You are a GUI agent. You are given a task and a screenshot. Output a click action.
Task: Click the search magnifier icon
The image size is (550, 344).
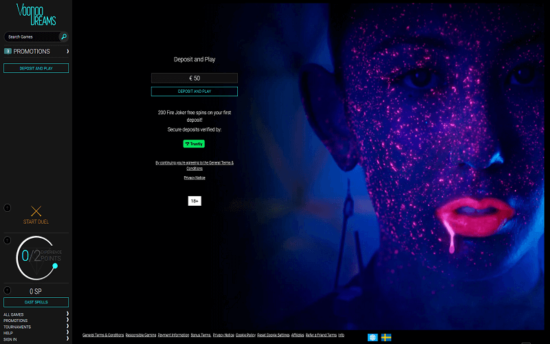pyautogui.click(x=64, y=36)
